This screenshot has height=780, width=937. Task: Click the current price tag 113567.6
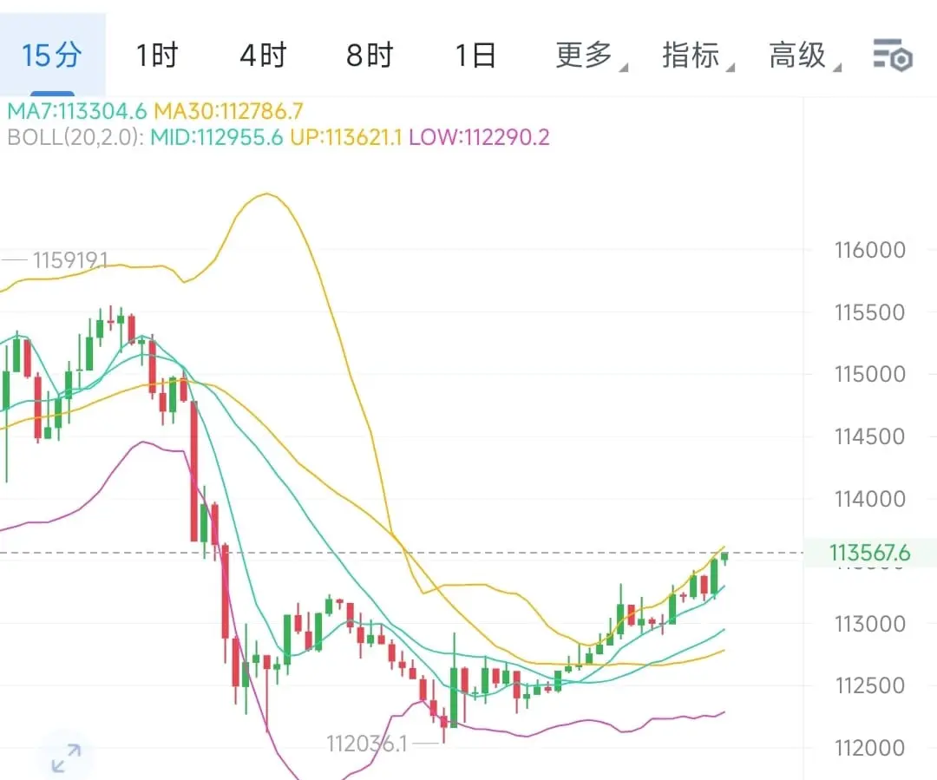click(x=870, y=553)
